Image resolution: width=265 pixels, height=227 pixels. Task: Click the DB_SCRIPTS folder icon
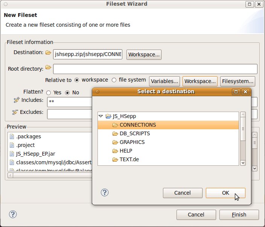[x=116, y=134]
